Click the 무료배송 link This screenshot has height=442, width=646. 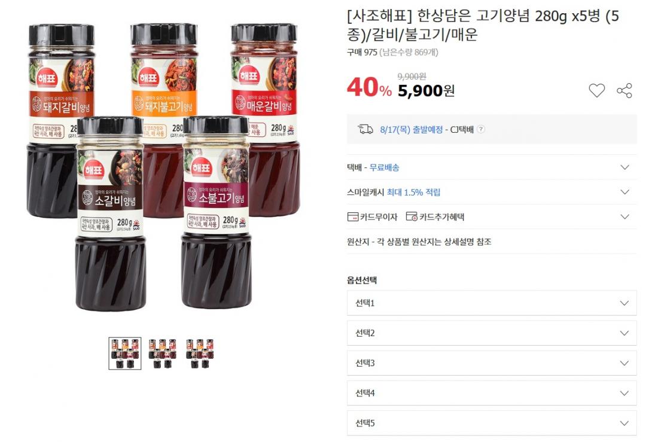click(384, 167)
